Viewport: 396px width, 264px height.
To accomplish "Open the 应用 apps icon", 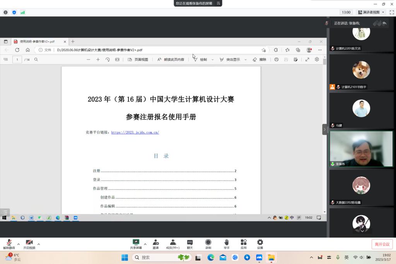I will 243,243.
